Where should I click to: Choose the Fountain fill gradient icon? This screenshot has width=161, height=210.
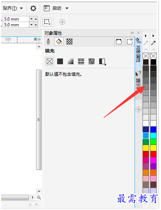[x=71, y=61]
